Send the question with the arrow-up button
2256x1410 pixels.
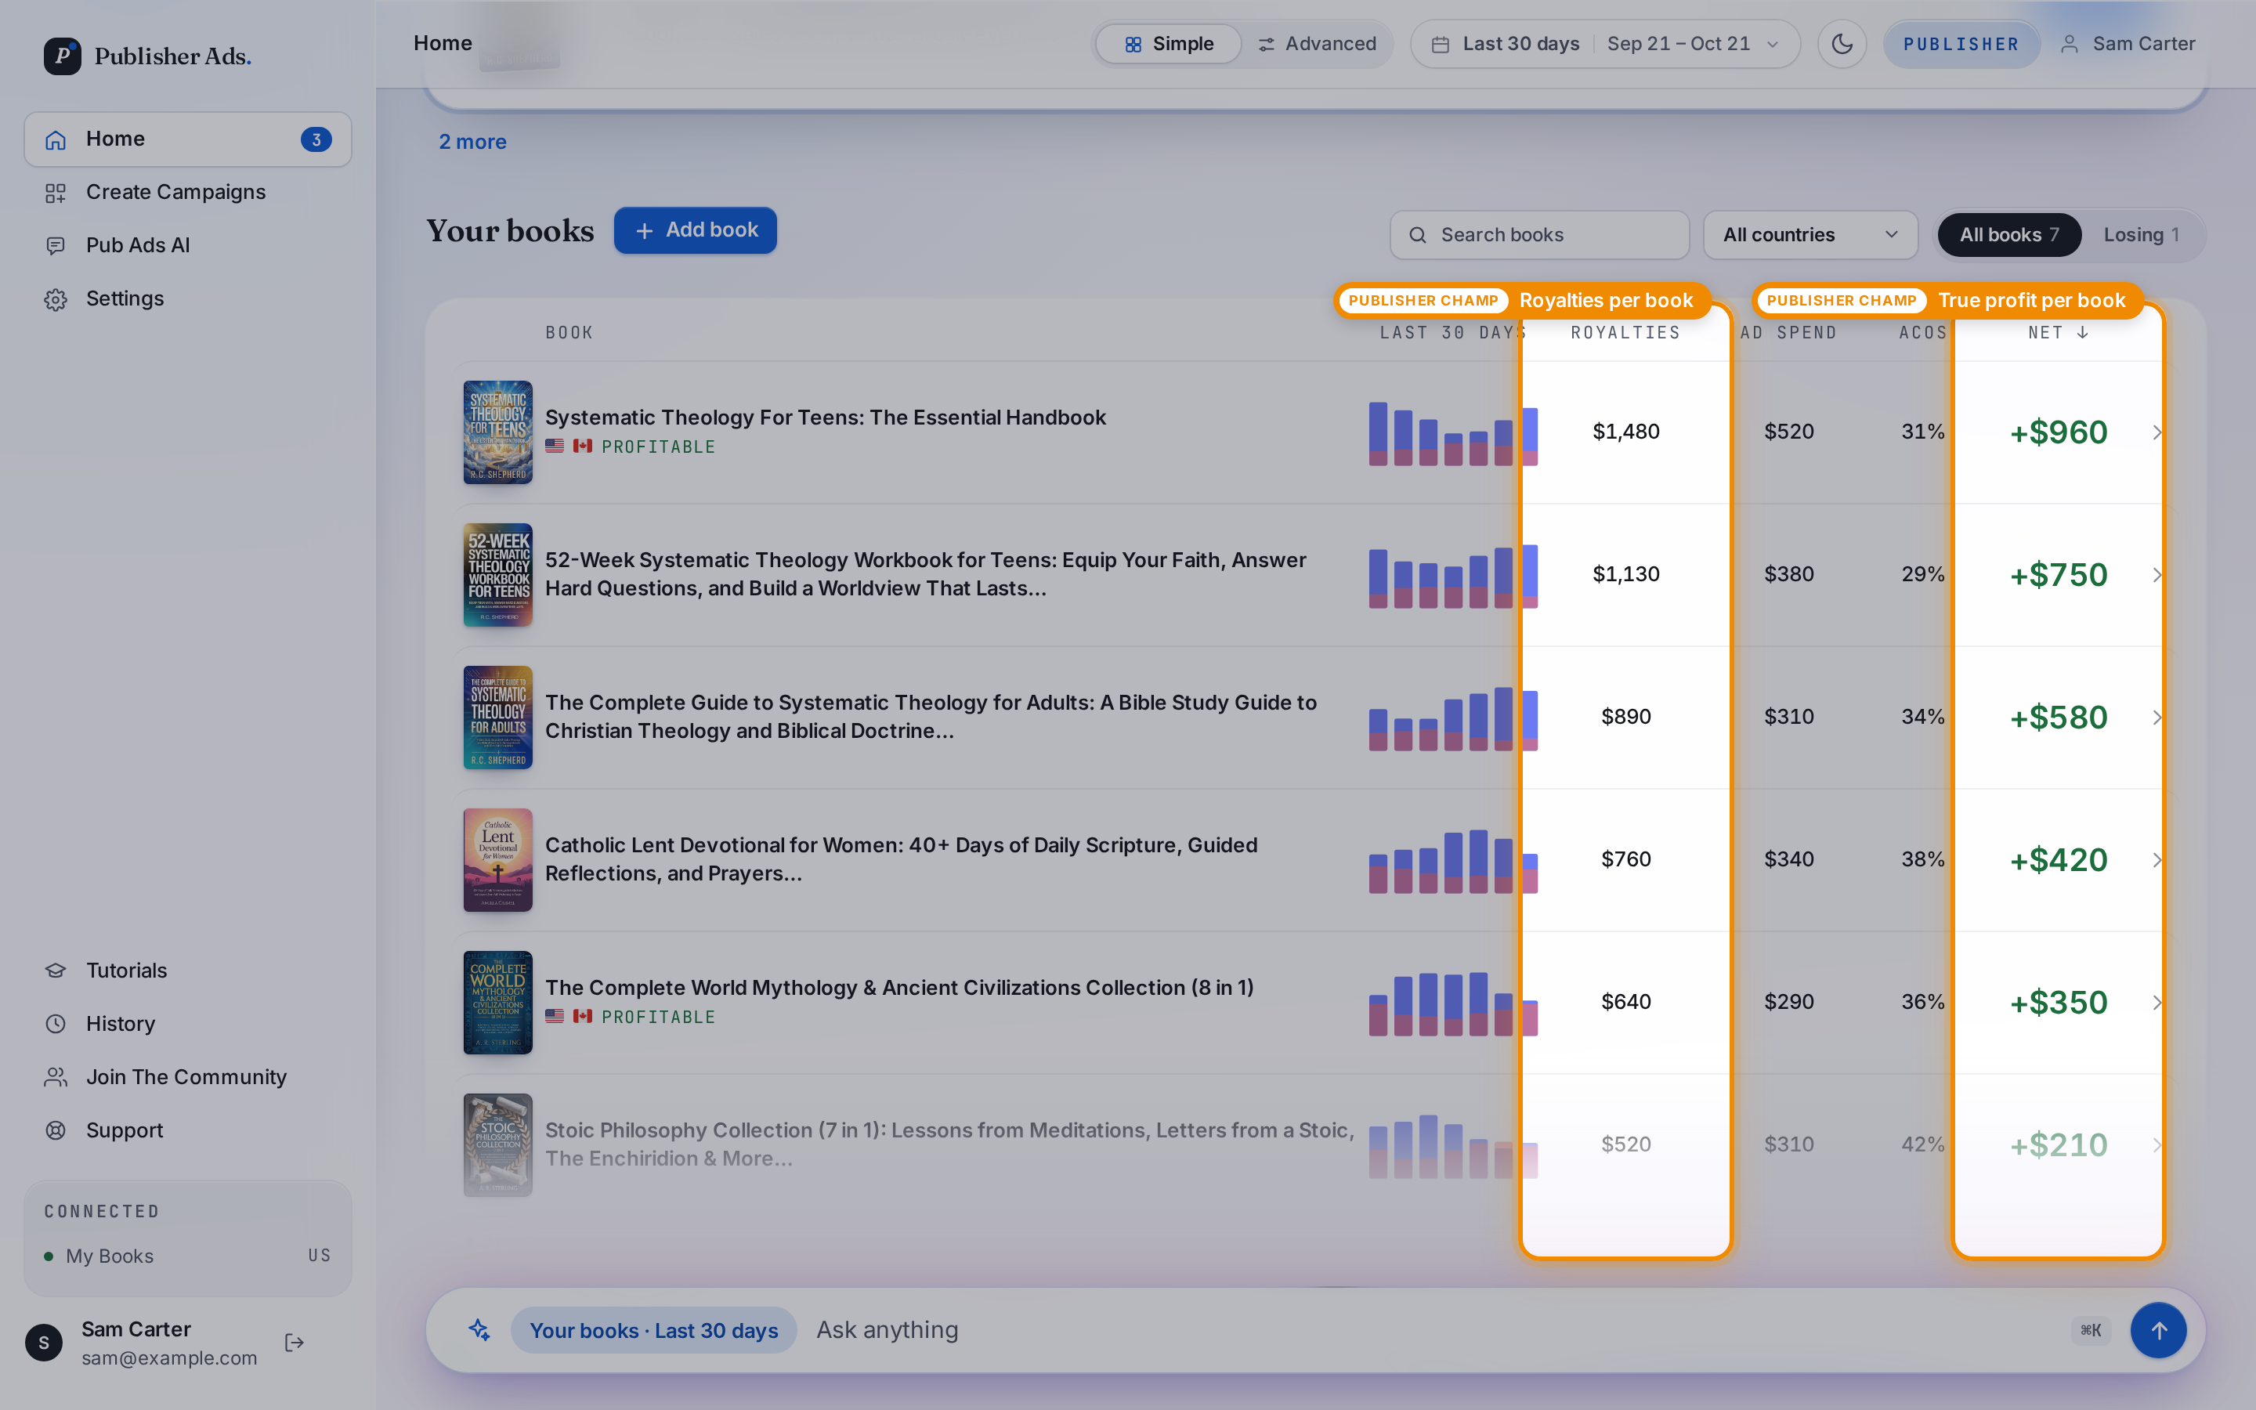(x=2158, y=1330)
